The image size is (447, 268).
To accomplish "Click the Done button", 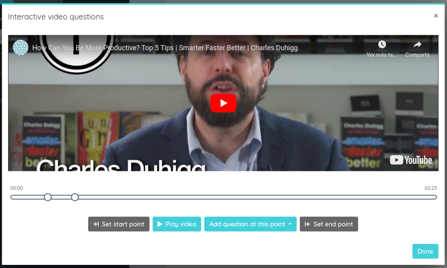I will tap(425, 251).
